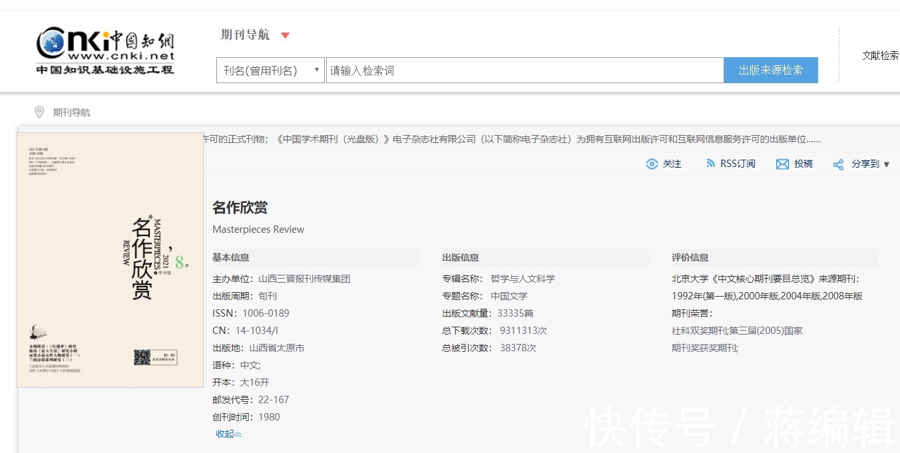Open the 名作欣赏 journal cover image
The width and height of the screenshot is (900, 453).
coord(110,259)
